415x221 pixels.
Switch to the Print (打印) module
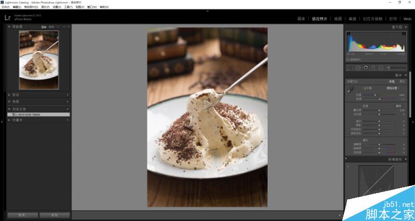click(x=393, y=19)
